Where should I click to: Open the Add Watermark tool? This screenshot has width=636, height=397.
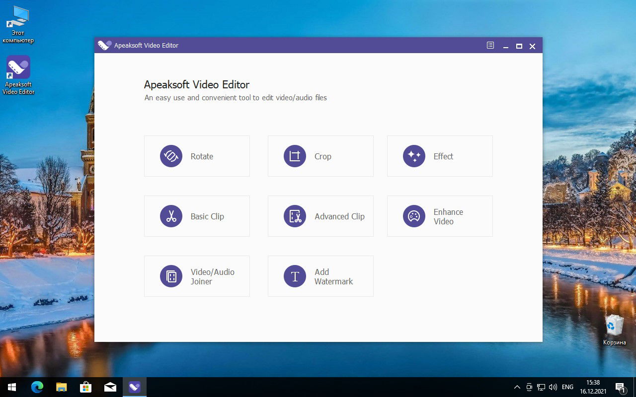pyautogui.click(x=320, y=276)
